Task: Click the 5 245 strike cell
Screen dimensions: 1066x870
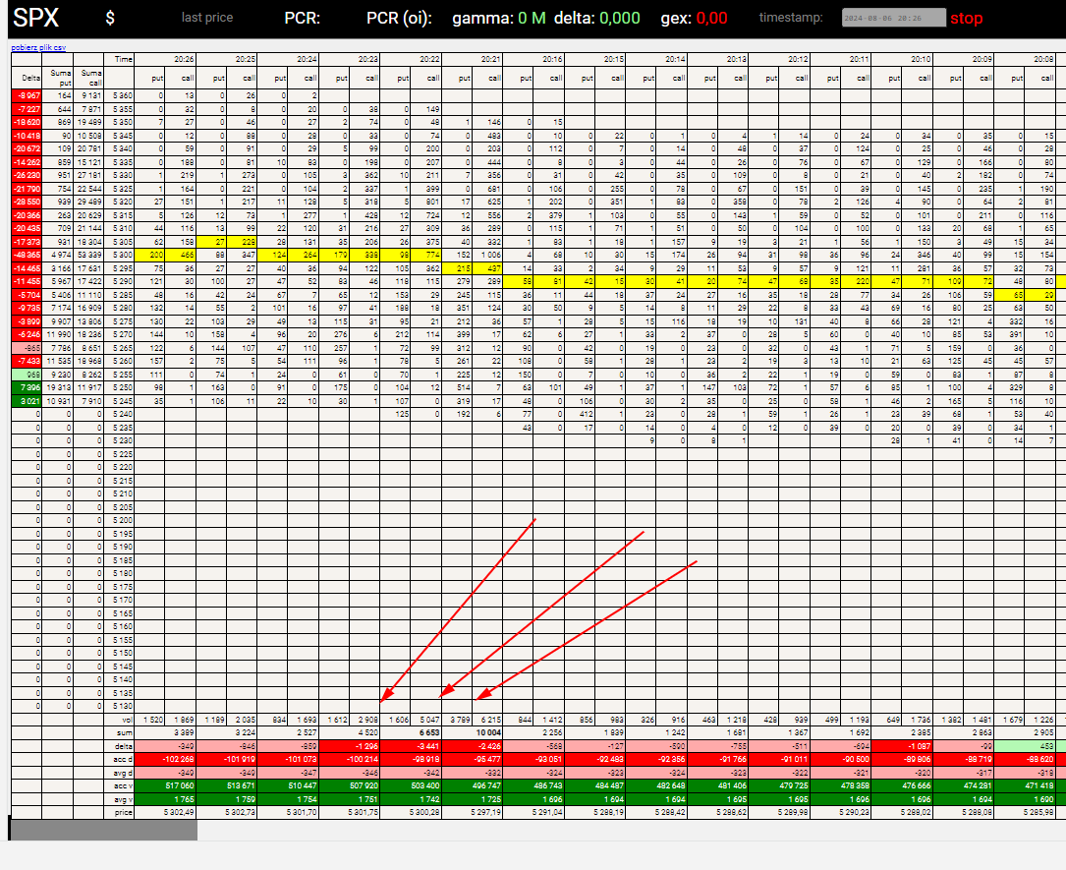Action: 119,401
